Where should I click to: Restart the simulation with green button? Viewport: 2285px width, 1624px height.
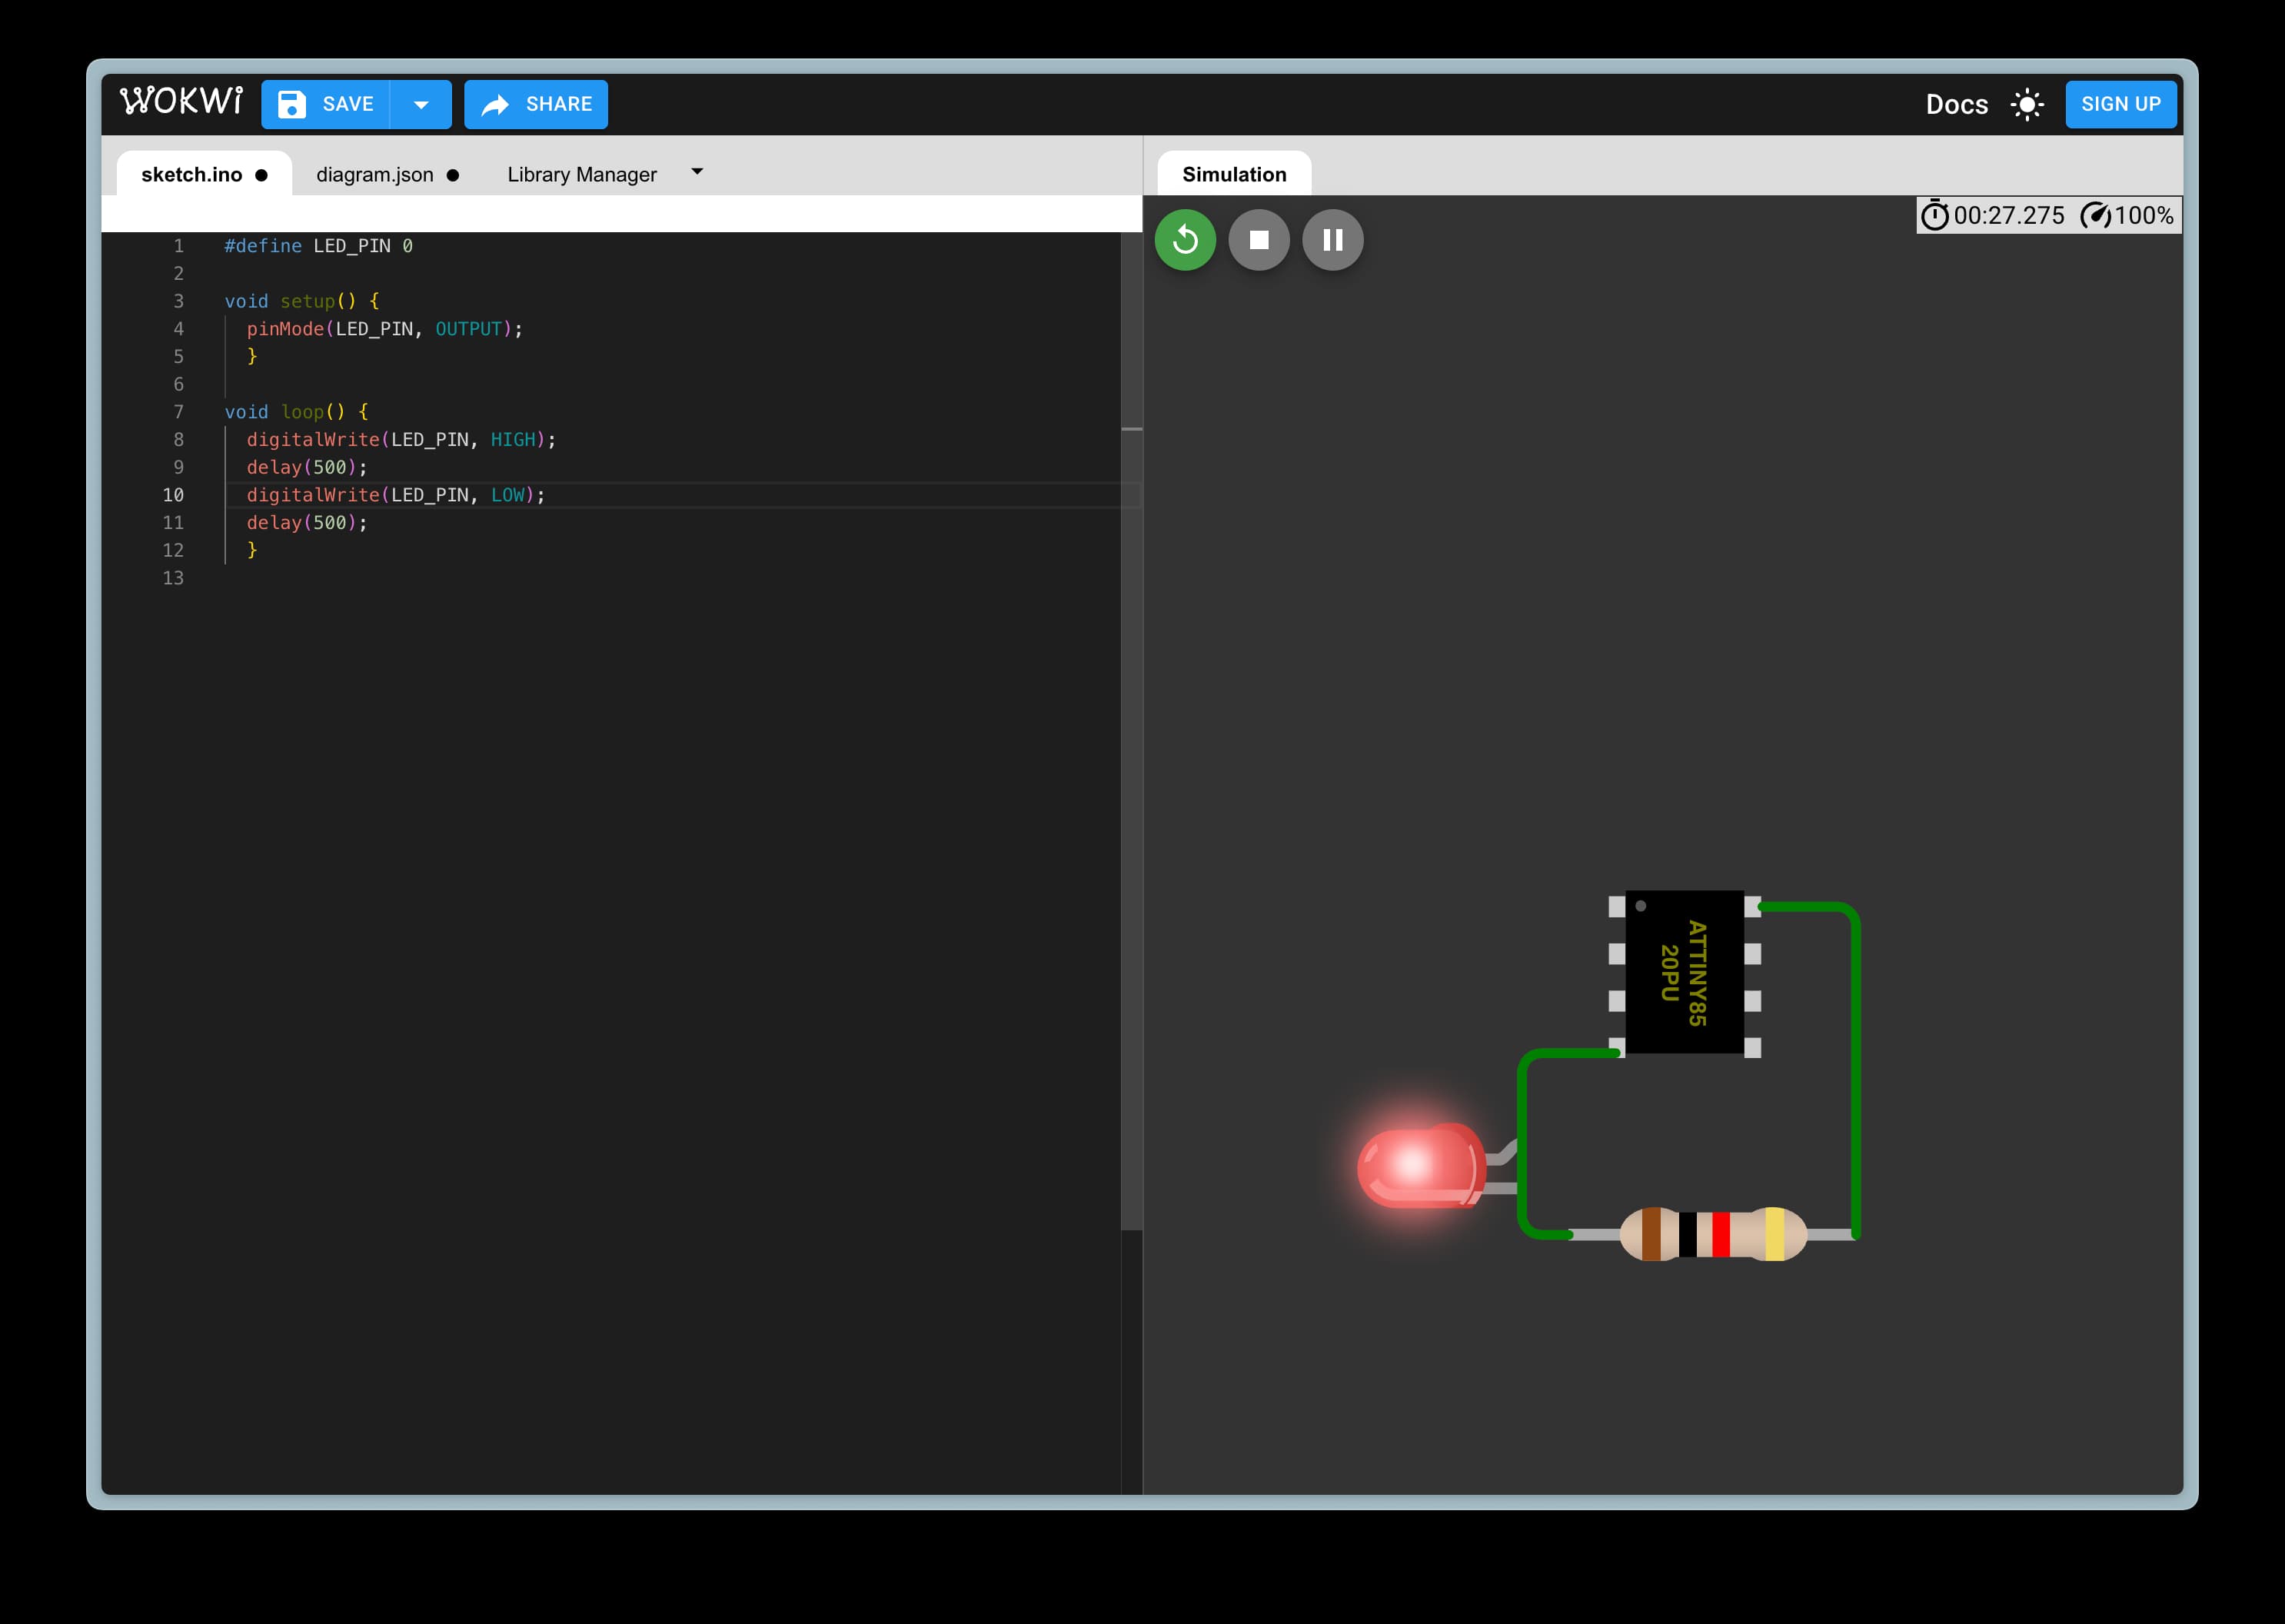1185,240
